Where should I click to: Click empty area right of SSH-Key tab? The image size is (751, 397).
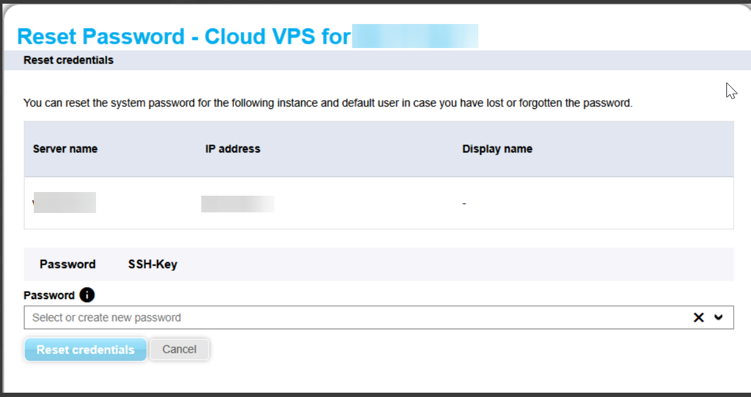(456, 265)
